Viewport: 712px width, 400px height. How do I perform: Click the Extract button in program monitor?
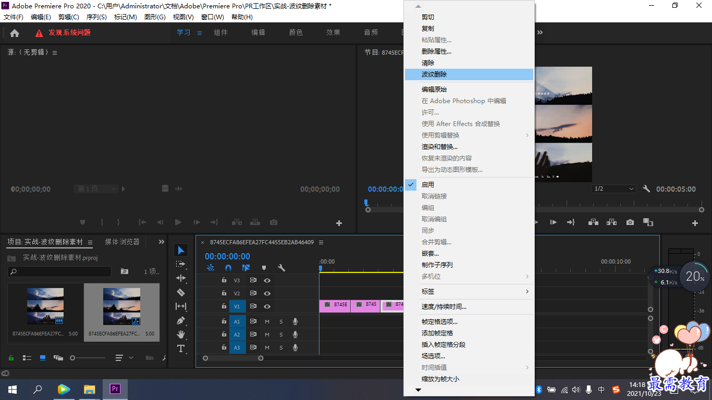pyautogui.click(x=612, y=222)
